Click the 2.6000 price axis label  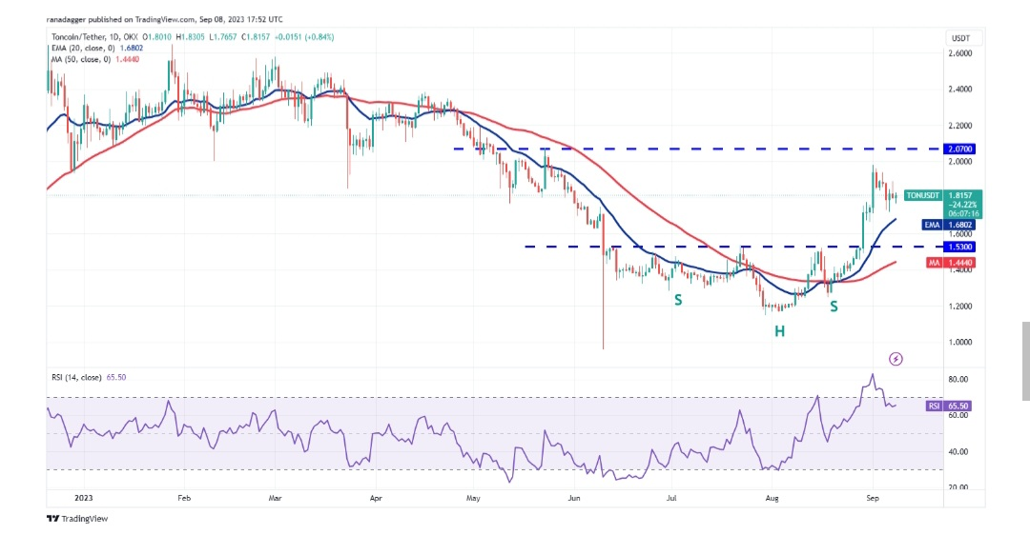point(959,53)
